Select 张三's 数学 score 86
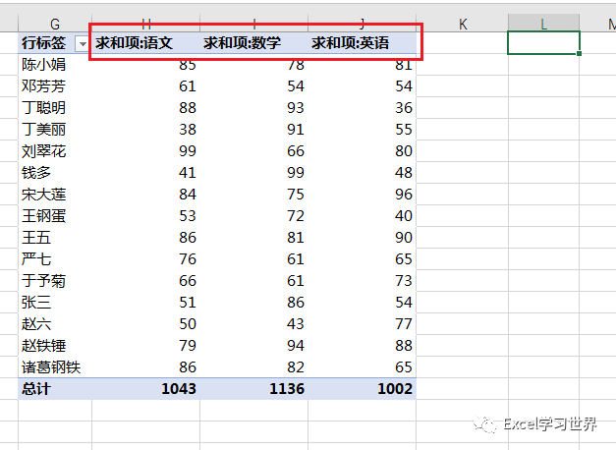Screen dimensions: 616x450 [x=253, y=303]
